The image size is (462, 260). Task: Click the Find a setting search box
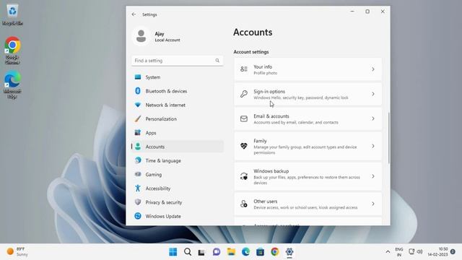pos(178,61)
